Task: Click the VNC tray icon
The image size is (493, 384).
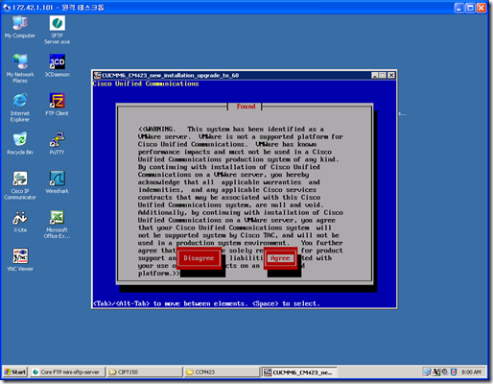Action: tap(436, 372)
